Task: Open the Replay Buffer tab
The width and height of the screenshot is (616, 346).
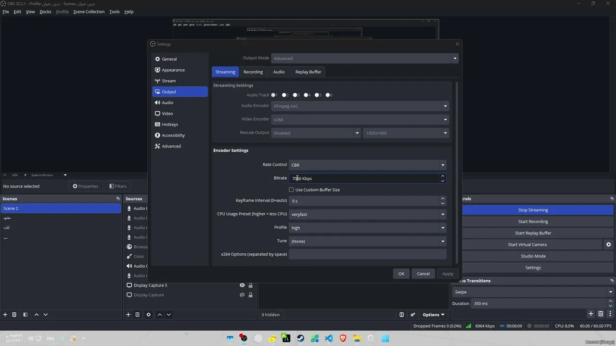Action: [308, 72]
